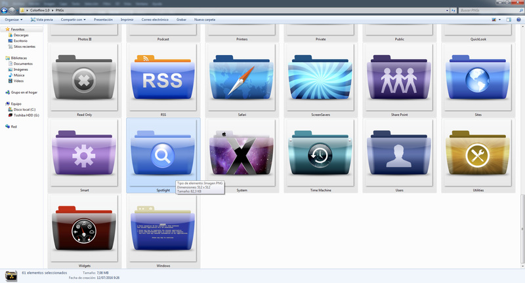Open the Compartir con dropdown
The height and width of the screenshot is (283, 525).
point(73,20)
